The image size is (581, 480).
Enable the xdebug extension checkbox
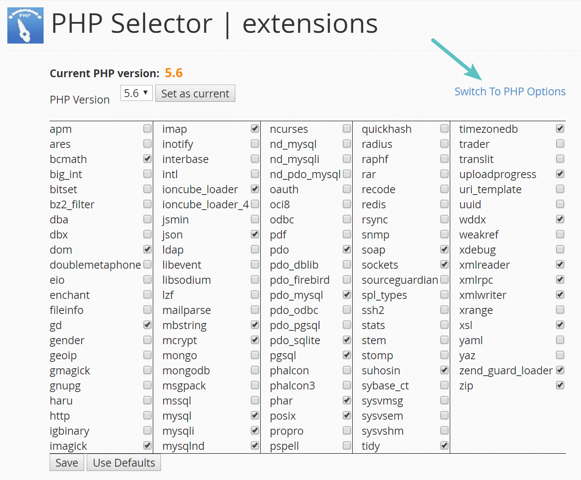point(560,249)
